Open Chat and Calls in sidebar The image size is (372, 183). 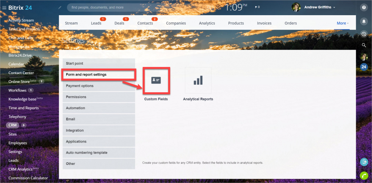point(21,38)
